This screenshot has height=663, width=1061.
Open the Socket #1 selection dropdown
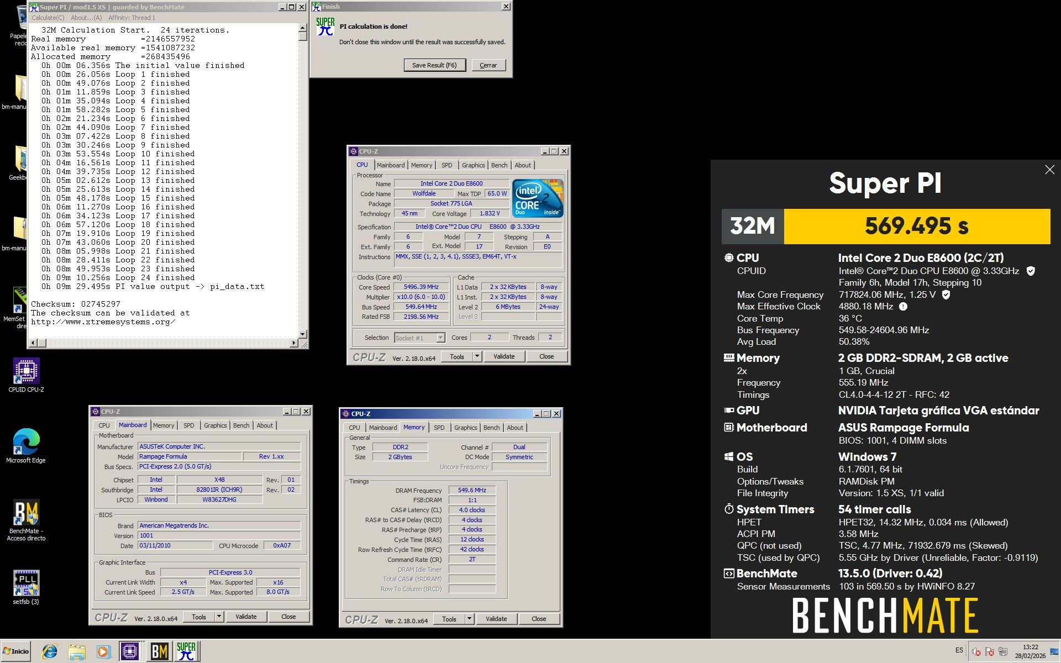click(440, 338)
